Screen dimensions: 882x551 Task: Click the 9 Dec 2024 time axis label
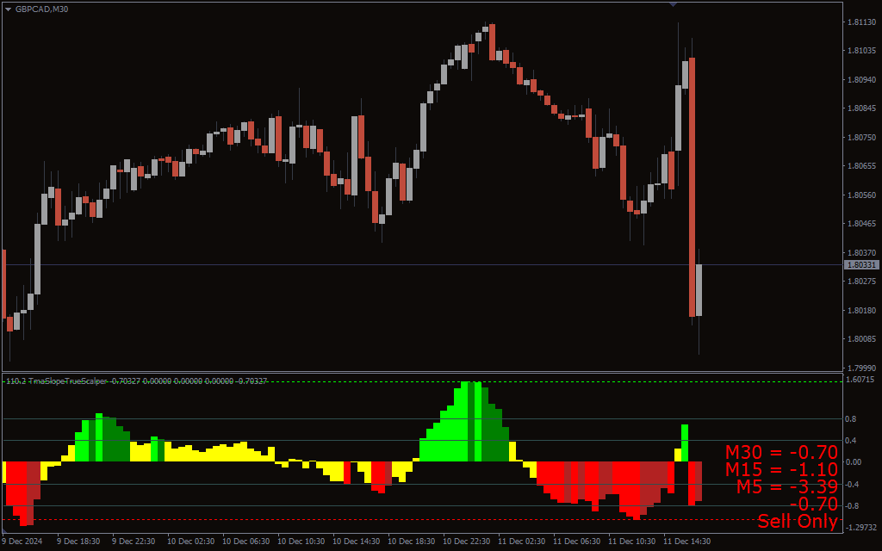tap(22, 542)
